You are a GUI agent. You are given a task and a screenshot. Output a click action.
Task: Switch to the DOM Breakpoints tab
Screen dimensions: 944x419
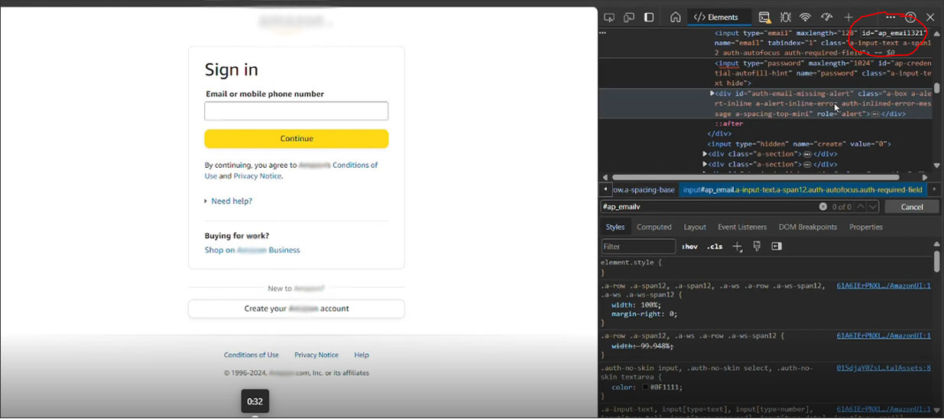pyautogui.click(x=808, y=227)
